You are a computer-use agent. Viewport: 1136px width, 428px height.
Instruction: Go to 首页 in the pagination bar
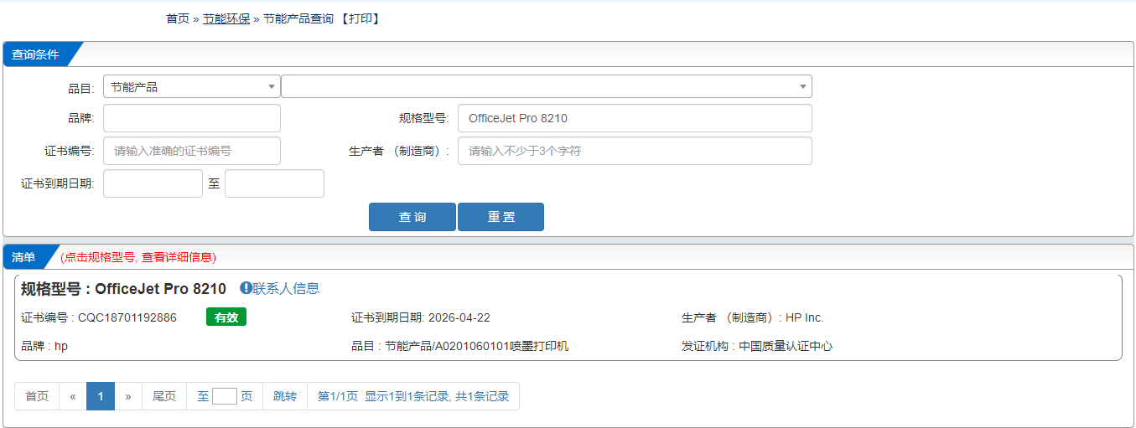[x=37, y=396]
